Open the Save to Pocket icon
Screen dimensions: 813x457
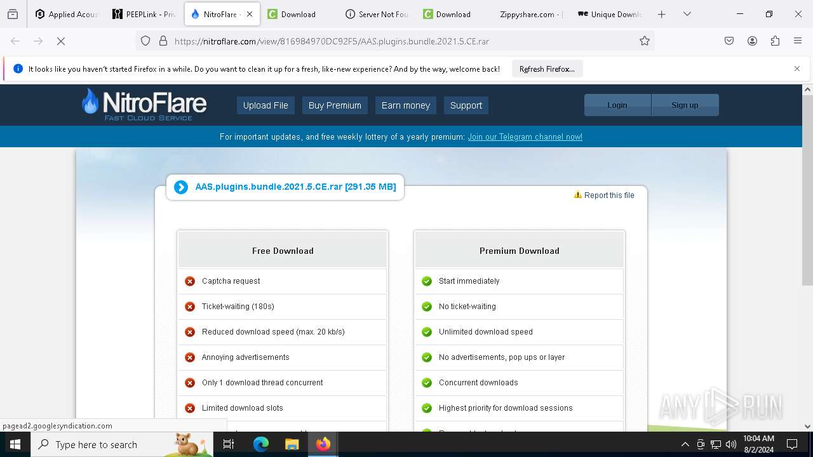(x=729, y=41)
